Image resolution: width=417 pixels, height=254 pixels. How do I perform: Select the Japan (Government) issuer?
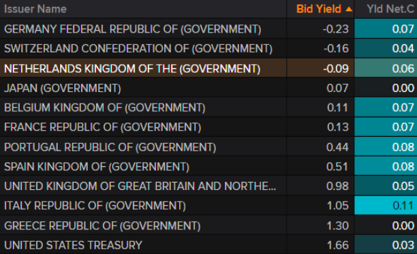pos(208,88)
